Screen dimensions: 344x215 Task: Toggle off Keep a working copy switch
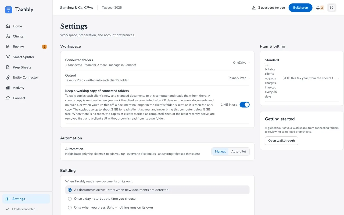[x=245, y=105]
